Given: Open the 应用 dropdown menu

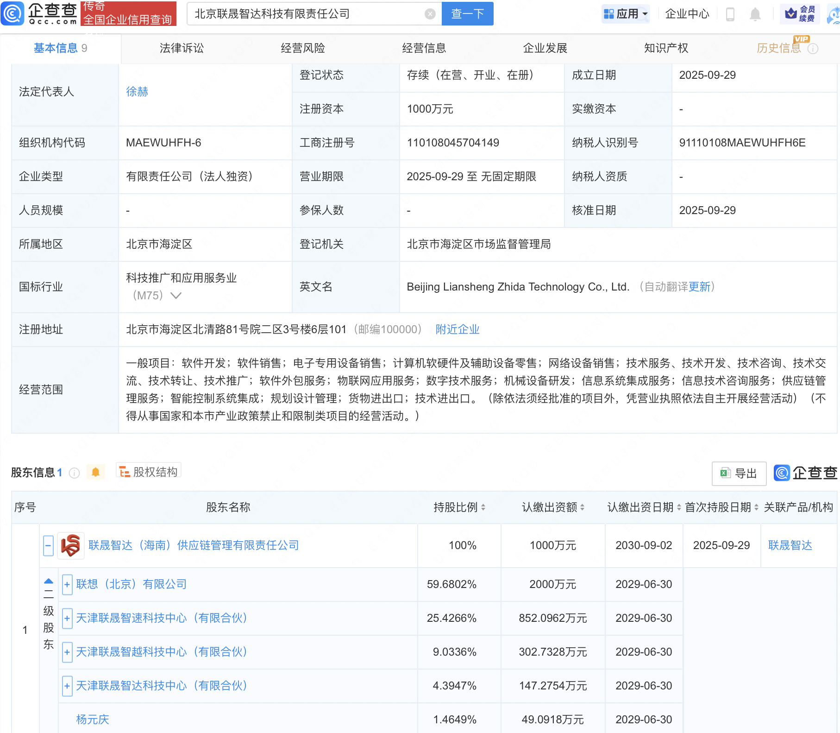Looking at the screenshot, I should pos(626,14).
